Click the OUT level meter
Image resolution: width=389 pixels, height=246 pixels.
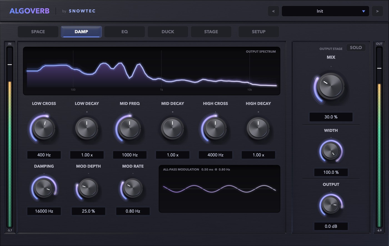coord(379,137)
